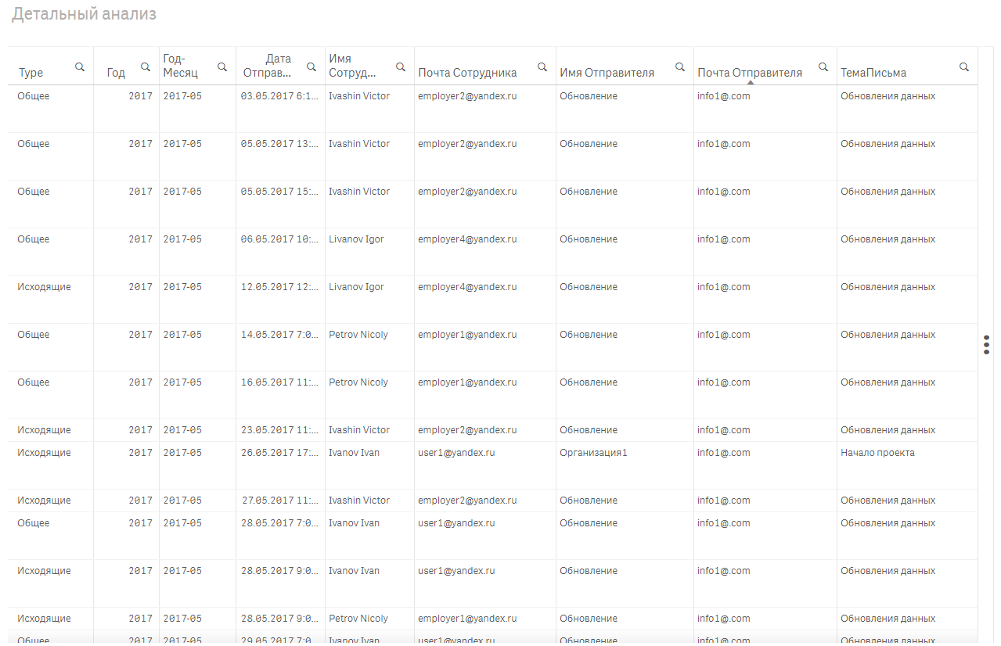Open the vertical three-dots options menu
The height and width of the screenshot is (646, 1001).
(x=987, y=344)
